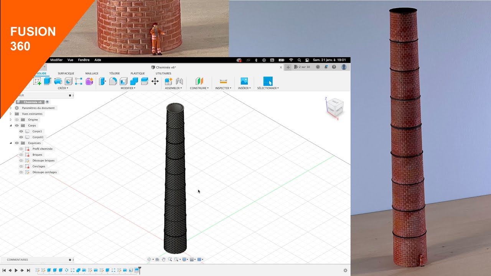This screenshot has width=491, height=276.
Task: Show the Cerclages sketch
Action: (x=21, y=166)
